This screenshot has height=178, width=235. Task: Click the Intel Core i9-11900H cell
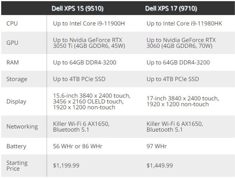click(x=89, y=24)
